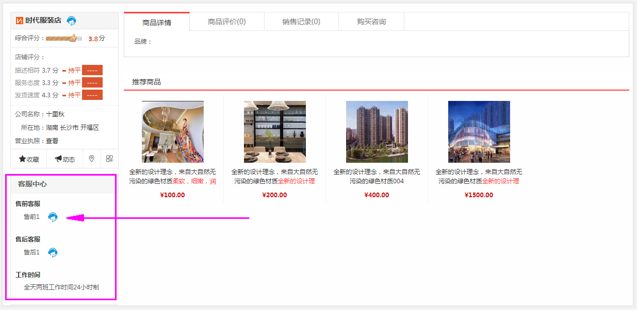The image size is (637, 310).
Task: Click the 售前1 label
Action: coord(31,217)
